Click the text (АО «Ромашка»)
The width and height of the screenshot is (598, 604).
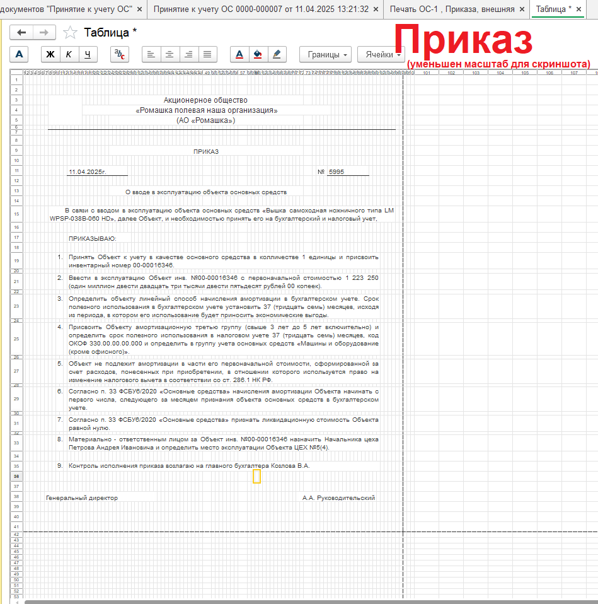(x=205, y=120)
